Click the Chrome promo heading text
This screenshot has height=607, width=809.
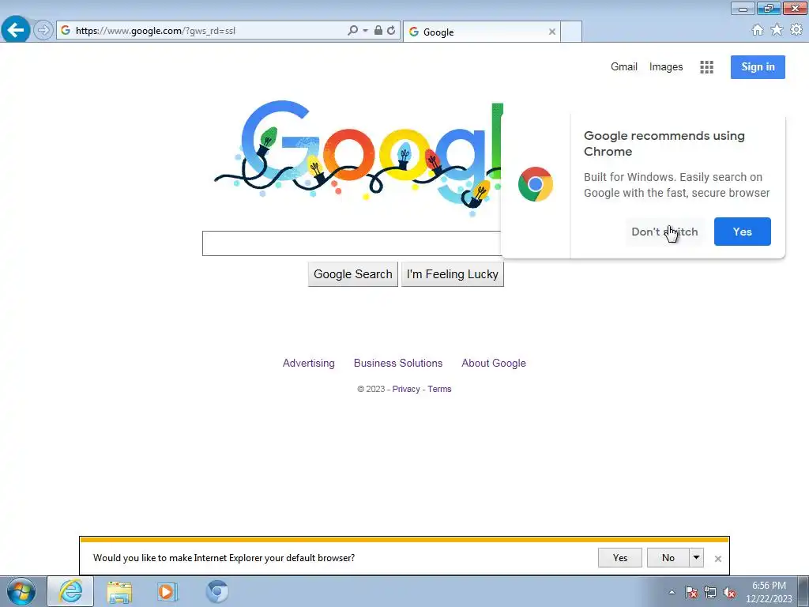pyautogui.click(x=664, y=144)
